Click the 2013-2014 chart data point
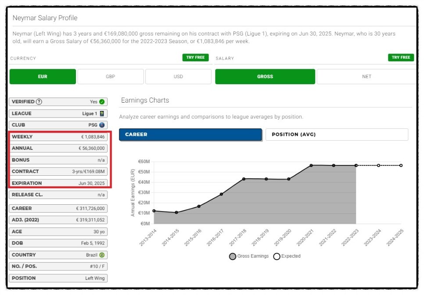Viewport: 424px width, 295px height. (x=154, y=211)
